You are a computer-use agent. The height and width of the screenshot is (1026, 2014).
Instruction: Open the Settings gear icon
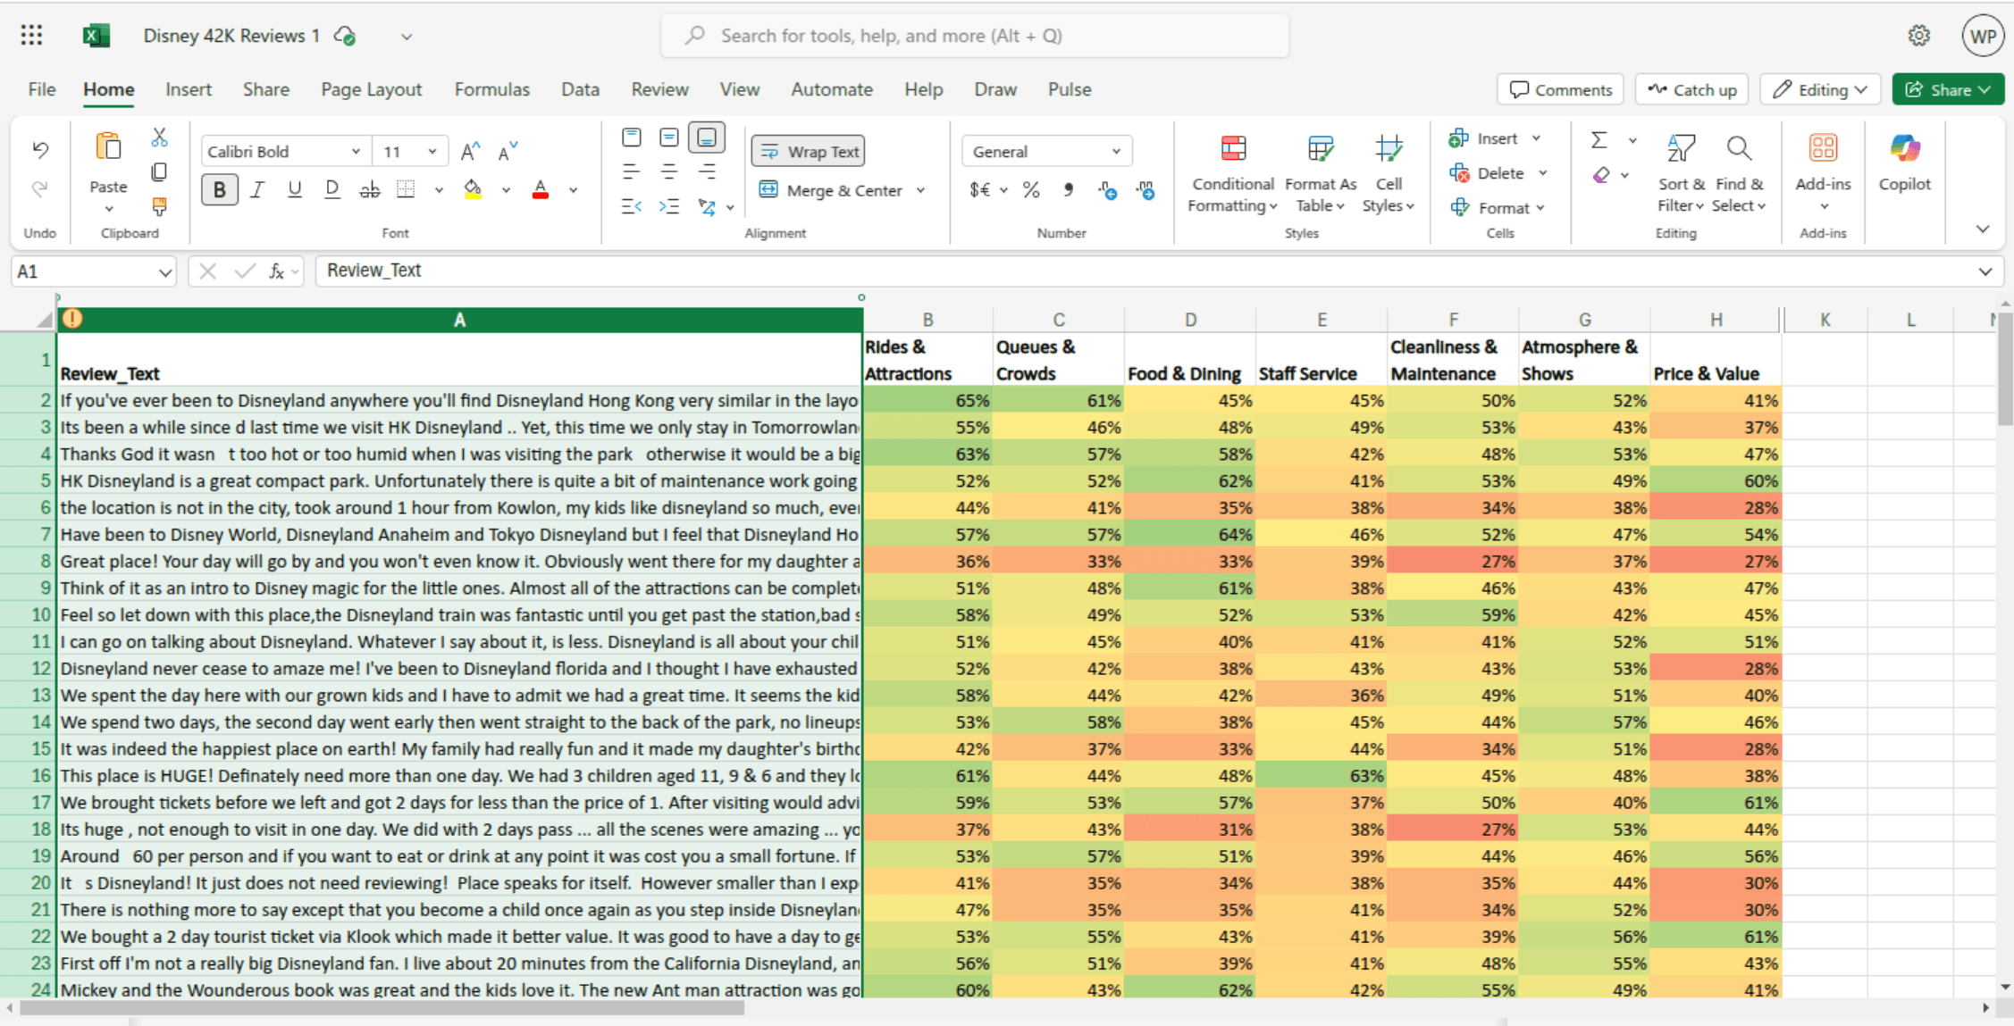point(1918,36)
